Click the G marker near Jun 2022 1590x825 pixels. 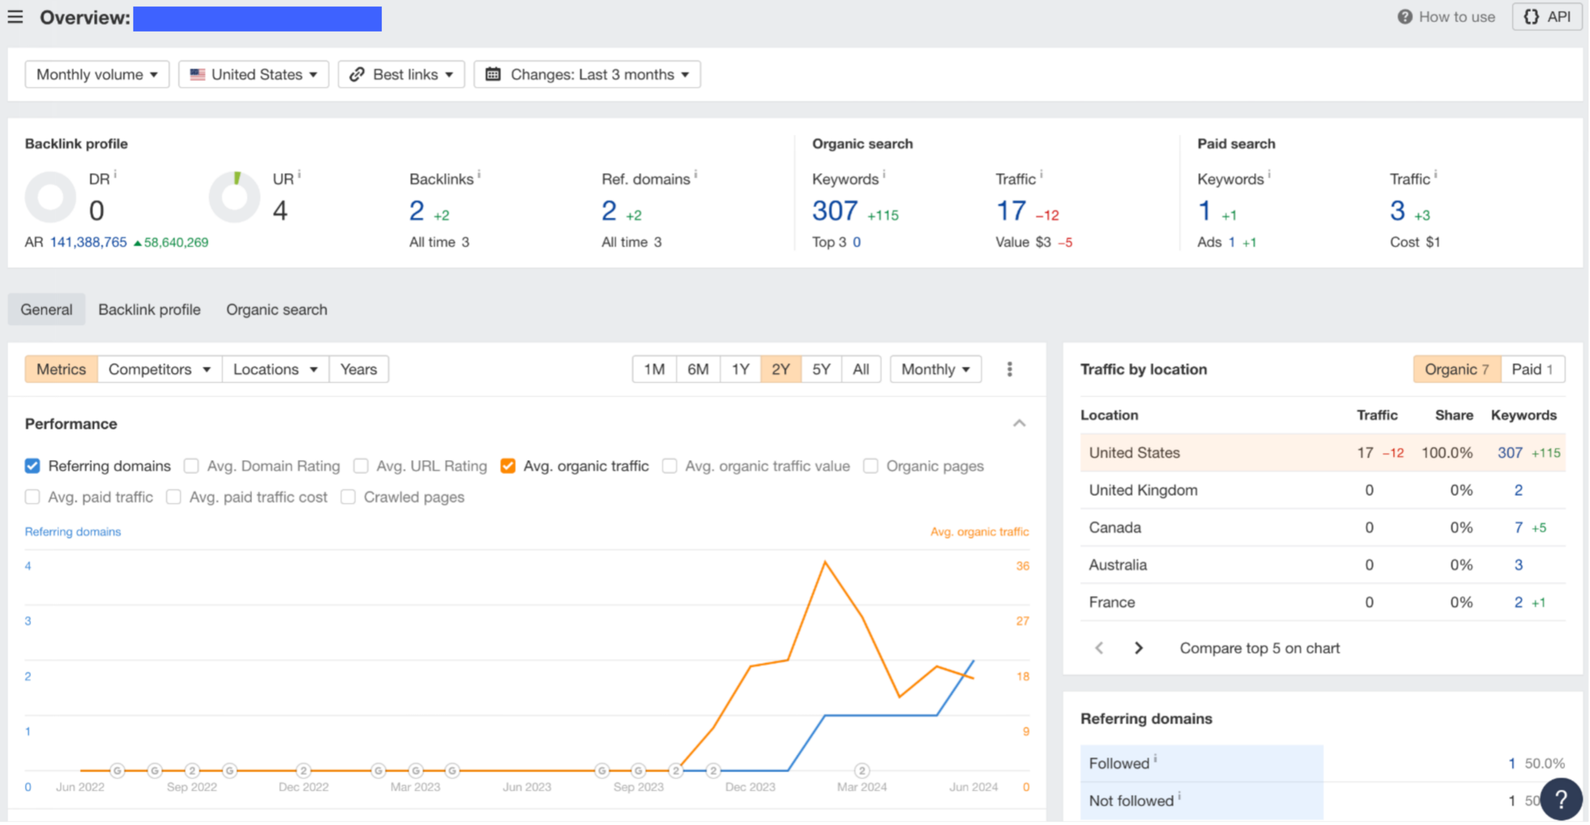click(117, 770)
